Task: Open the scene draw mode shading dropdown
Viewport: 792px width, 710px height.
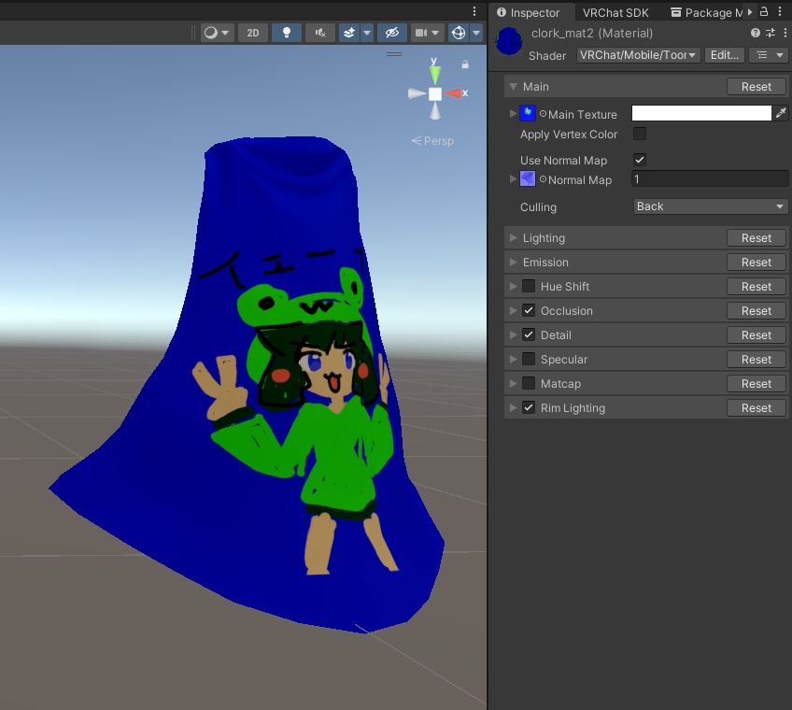Action: (x=217, y=33)
